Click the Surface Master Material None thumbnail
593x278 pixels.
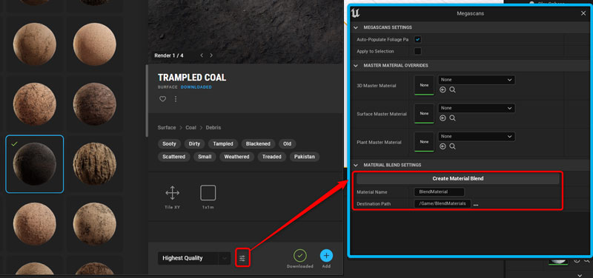coord(424,114)
